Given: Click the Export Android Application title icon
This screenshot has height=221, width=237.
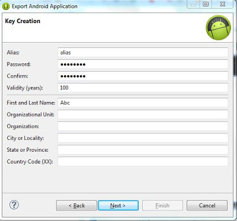Looking at the screenshot, I should coord(6,7).
